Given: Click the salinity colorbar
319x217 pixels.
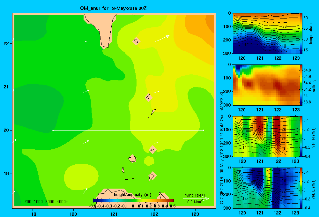Looking at the screenshot, I should pos(301,85).
